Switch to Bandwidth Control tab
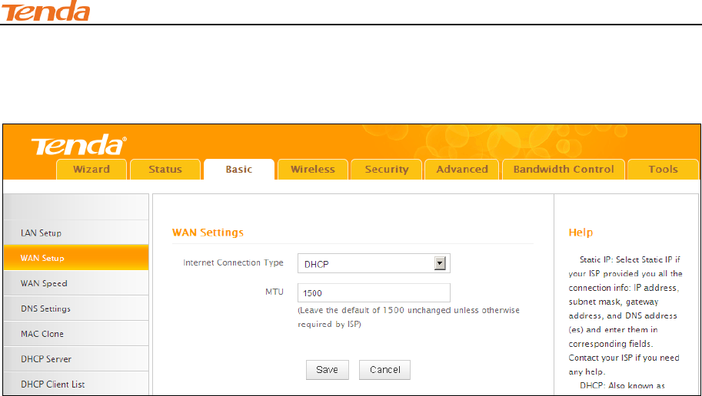 pyautogui.click(x=563, y=170)
